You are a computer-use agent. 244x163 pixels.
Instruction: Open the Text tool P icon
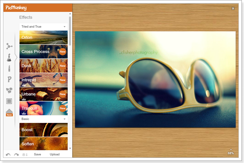(x=9, y=79)
